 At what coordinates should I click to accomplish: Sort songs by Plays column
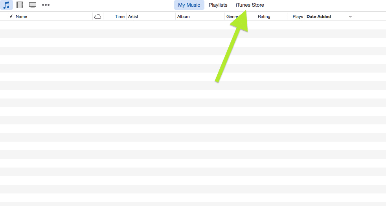pos(296,16)
